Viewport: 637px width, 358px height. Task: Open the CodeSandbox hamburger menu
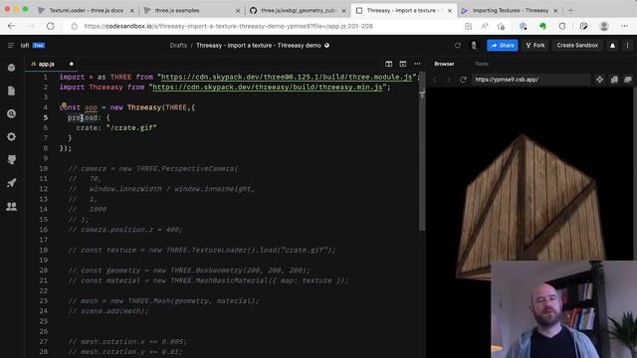11,46
